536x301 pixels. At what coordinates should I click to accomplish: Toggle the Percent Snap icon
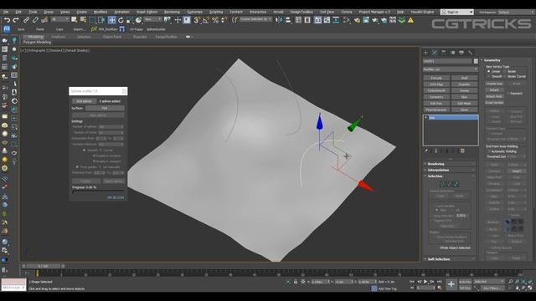point(215,20)
